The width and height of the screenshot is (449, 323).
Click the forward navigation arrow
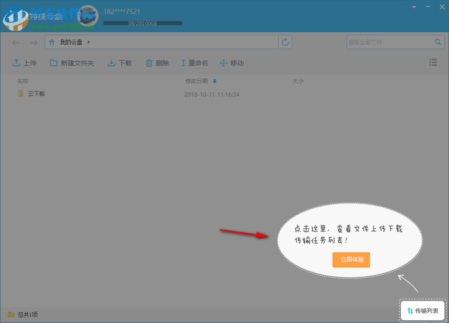click(34, 42)
